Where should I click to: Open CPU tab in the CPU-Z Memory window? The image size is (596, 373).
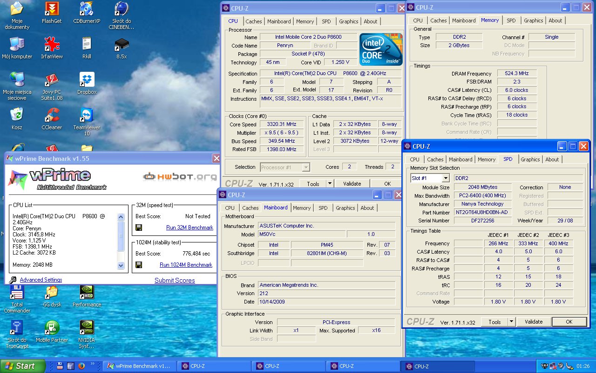coord(418,21)
